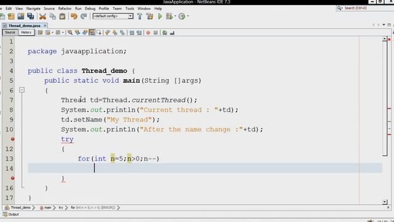Click the editor Forward navigation icon
The width and height of the screenshot is (394, 222).
[x=58, y=33]
